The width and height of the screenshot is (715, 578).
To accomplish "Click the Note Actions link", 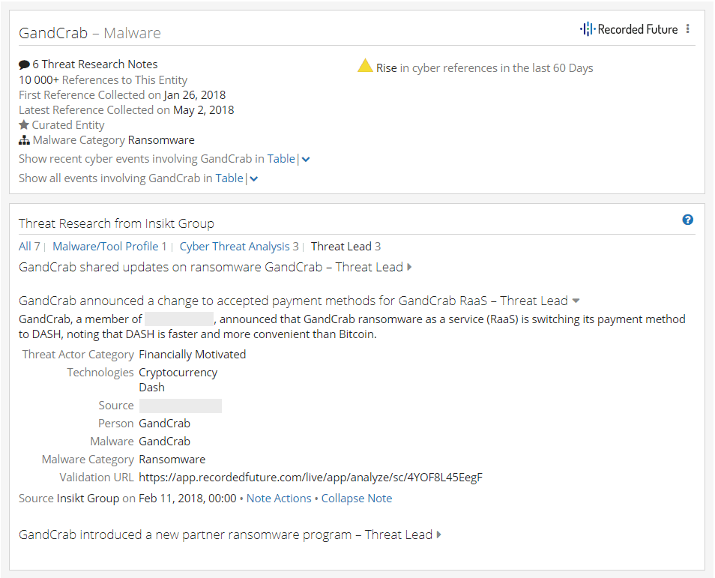I will [x=279, y=499].
